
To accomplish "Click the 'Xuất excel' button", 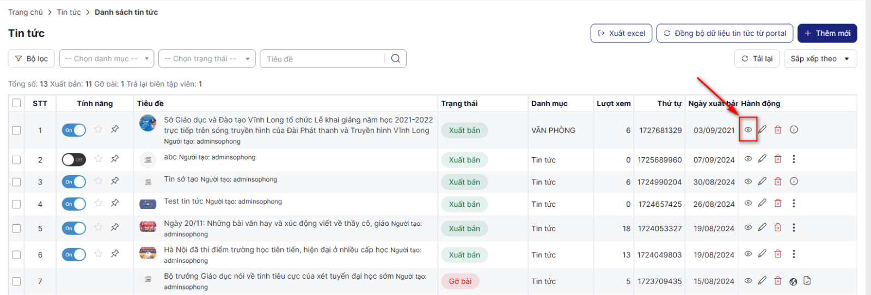I will pos(621,33).
